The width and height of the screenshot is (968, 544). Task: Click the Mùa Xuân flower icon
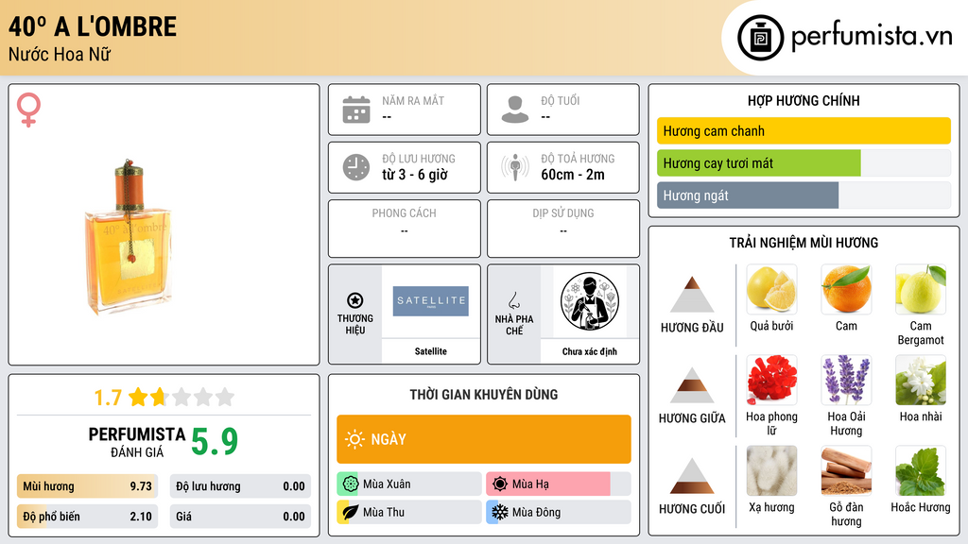point(350,484)
